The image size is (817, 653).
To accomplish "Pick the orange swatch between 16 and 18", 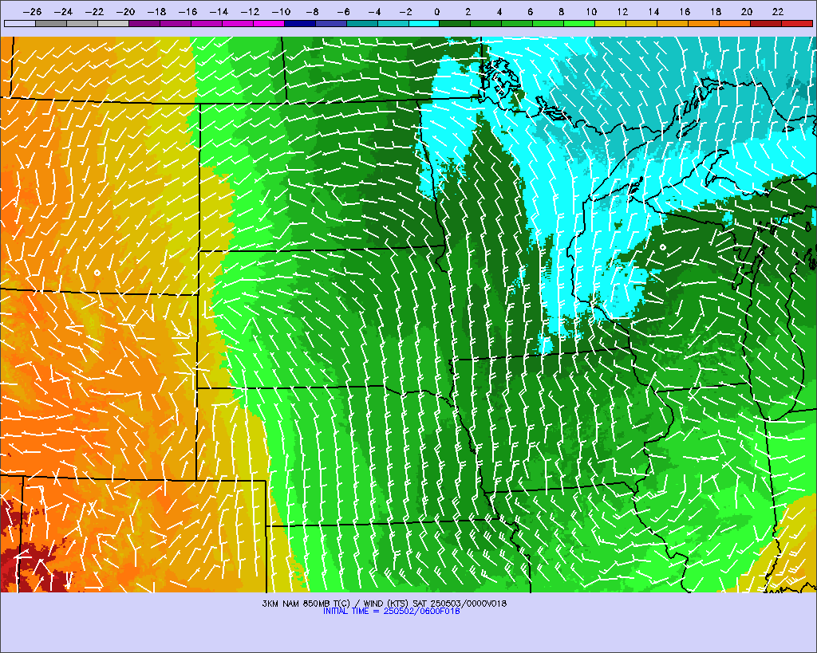I will pos(704,23).
